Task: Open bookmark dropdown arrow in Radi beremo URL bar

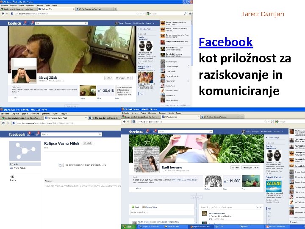Action: pos(269,122)
